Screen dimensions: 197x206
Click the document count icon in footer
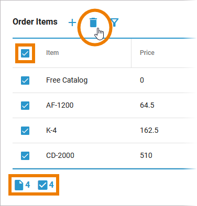pos(19,185)
